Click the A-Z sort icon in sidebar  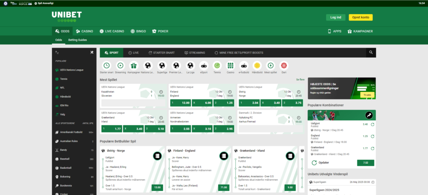coord(57,52)
